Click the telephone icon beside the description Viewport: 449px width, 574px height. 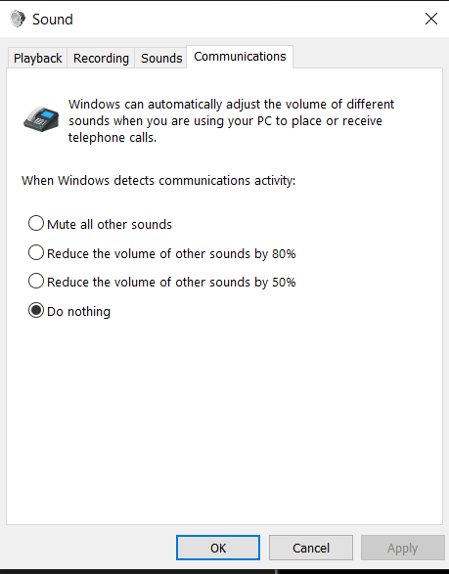(x=41, y=119)
